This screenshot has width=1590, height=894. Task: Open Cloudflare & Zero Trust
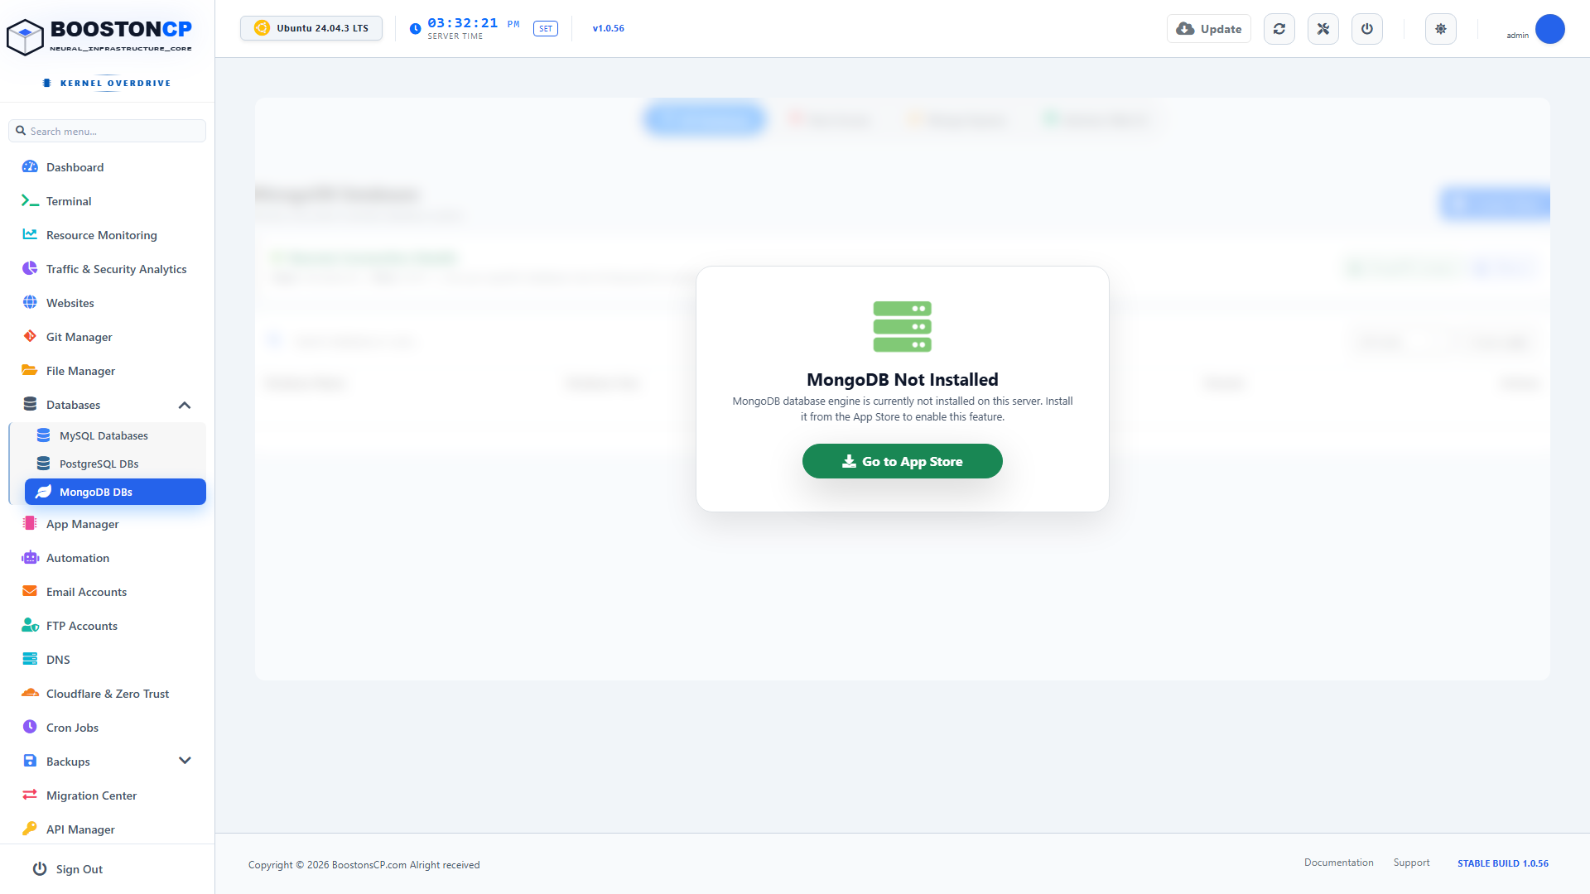(x=107, y=694)
